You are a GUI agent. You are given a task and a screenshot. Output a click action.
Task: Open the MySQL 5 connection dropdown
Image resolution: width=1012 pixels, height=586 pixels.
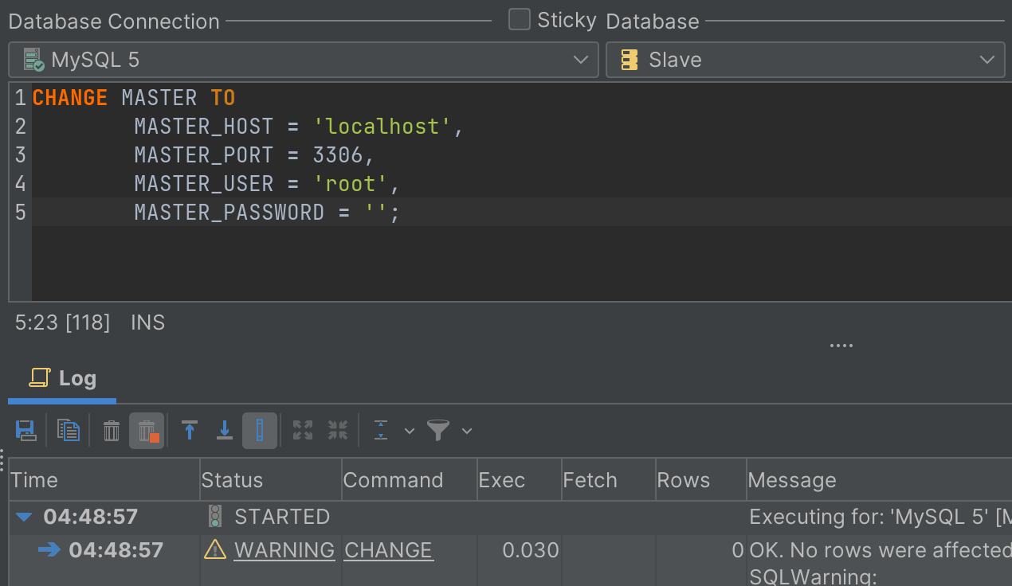[580, 59]
